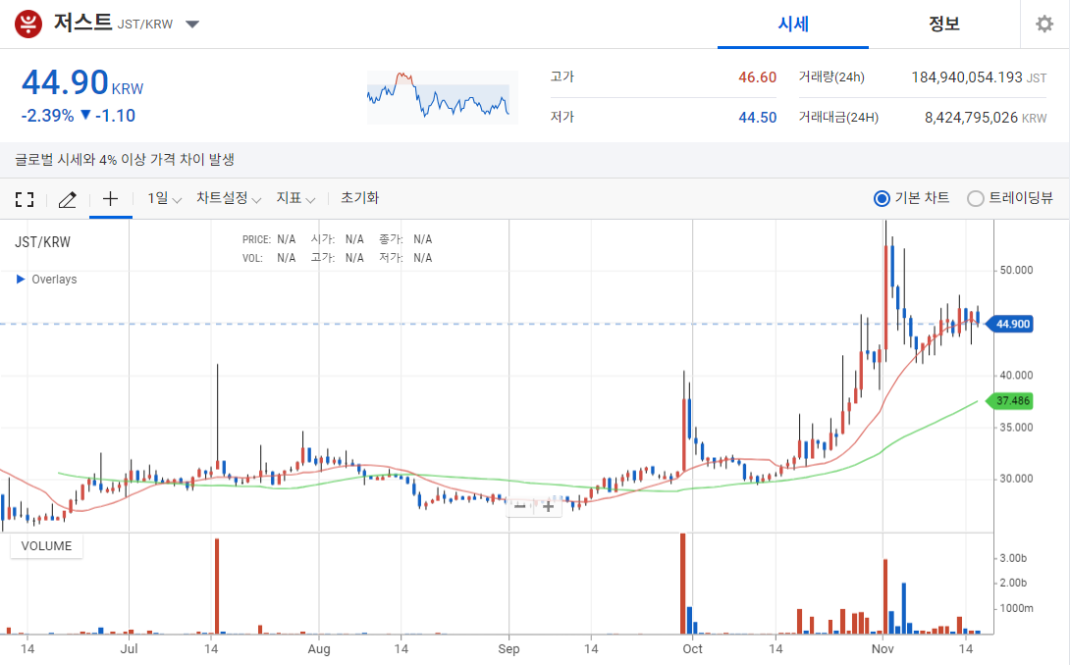Click the 3.00b volume axis label

[1013, 558]
